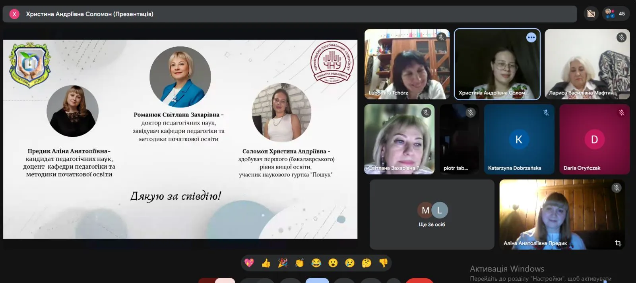Click muted mic icon on Лариса Мафтин tile

pos(621,37)
